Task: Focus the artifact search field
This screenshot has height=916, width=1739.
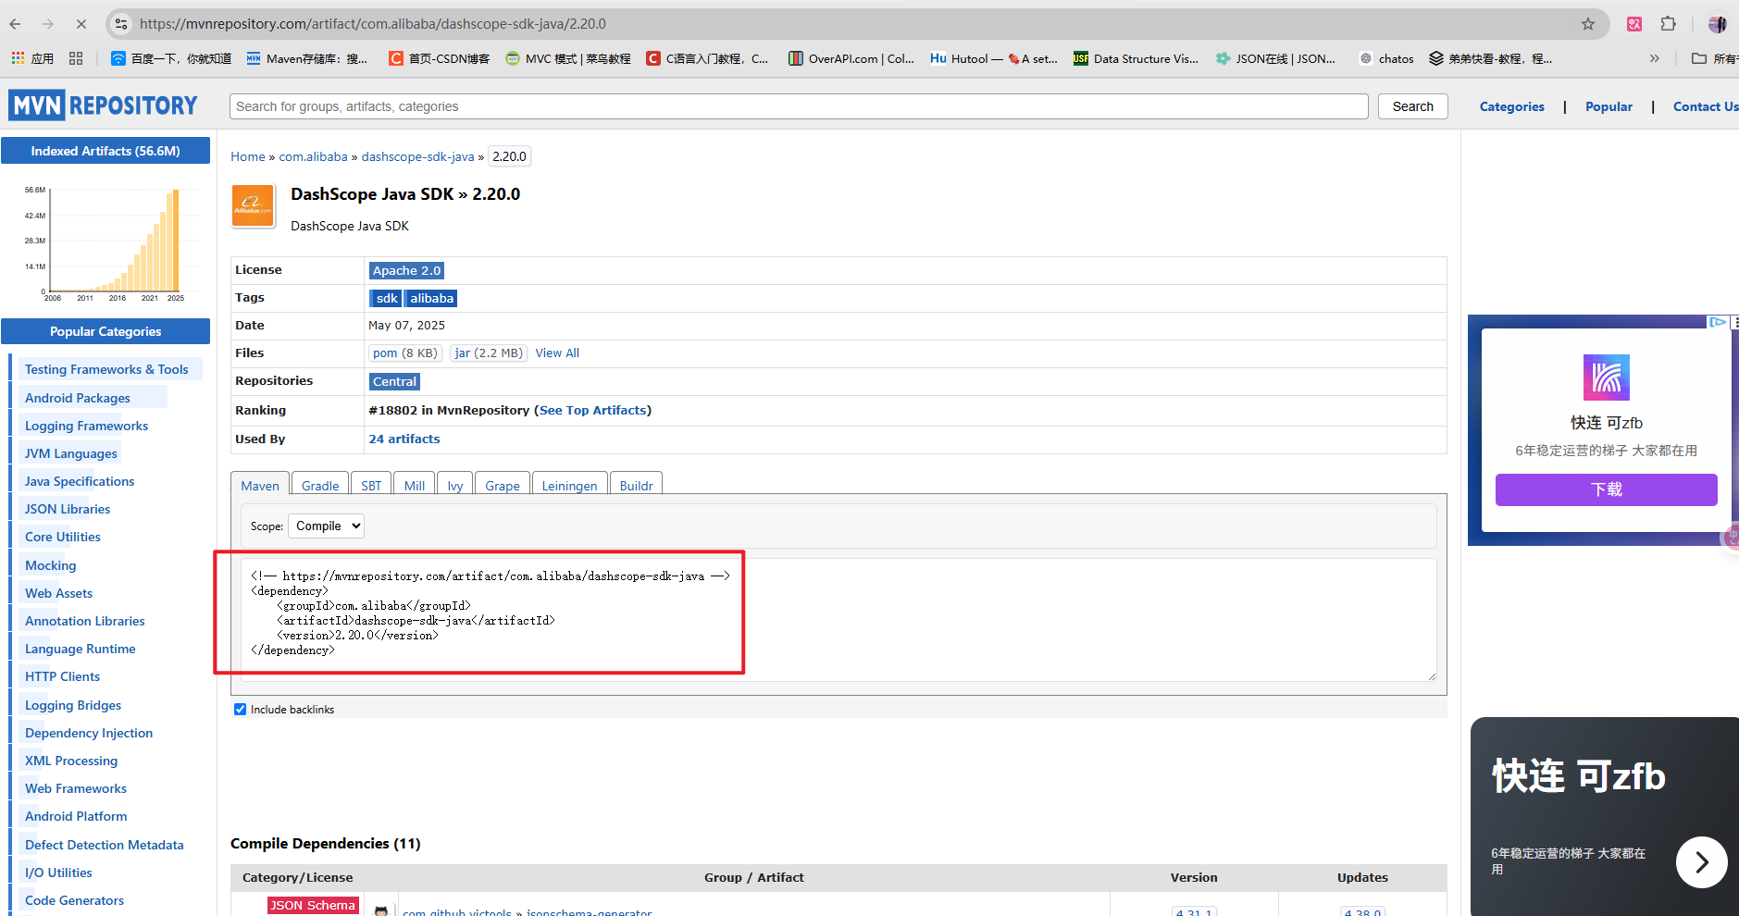Action: point(799,106)
